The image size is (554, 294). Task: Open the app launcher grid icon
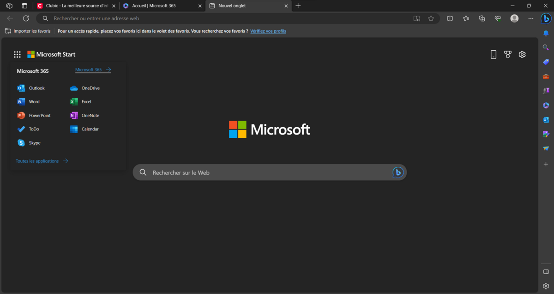point(17,54)
